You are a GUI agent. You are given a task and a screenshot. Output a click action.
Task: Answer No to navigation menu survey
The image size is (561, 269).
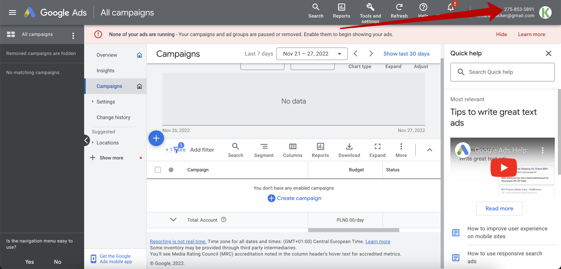[58, 262]
